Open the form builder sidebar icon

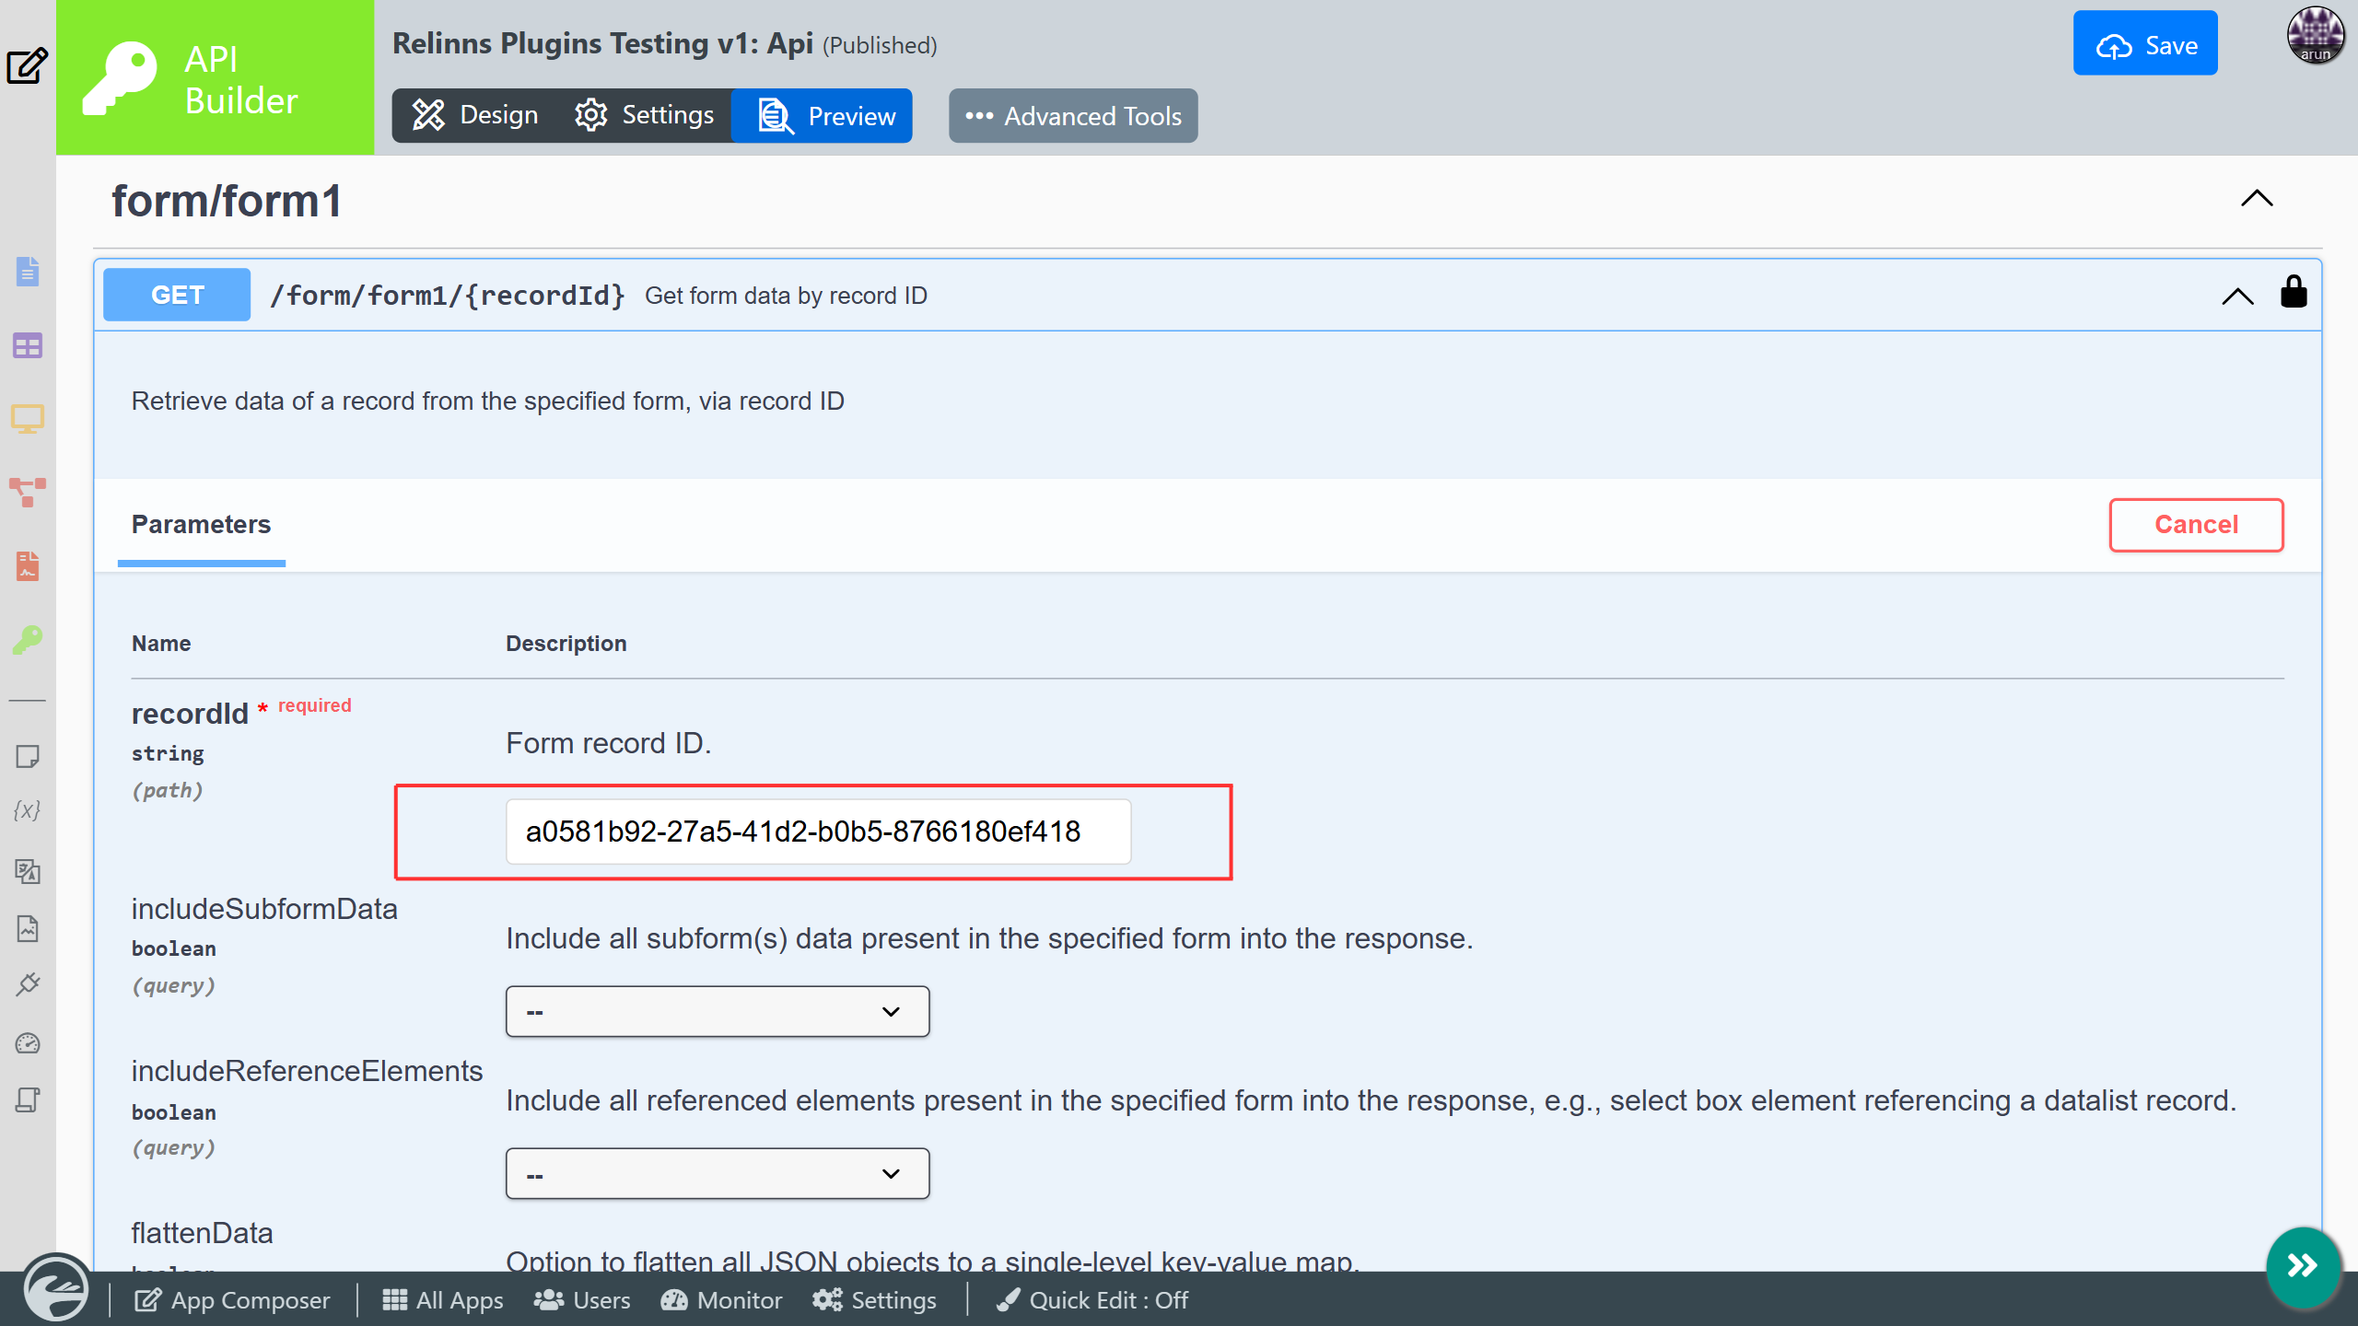coord(28,272)
